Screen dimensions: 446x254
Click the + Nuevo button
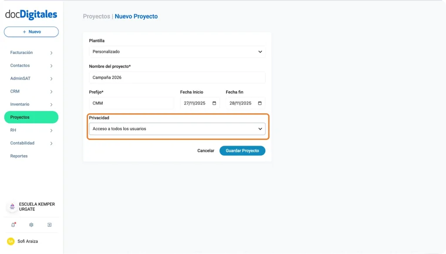tap(31, 31)
